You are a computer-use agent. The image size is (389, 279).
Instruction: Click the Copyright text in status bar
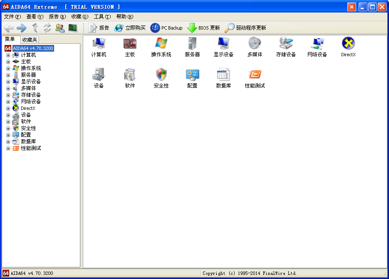coord(250,273)
